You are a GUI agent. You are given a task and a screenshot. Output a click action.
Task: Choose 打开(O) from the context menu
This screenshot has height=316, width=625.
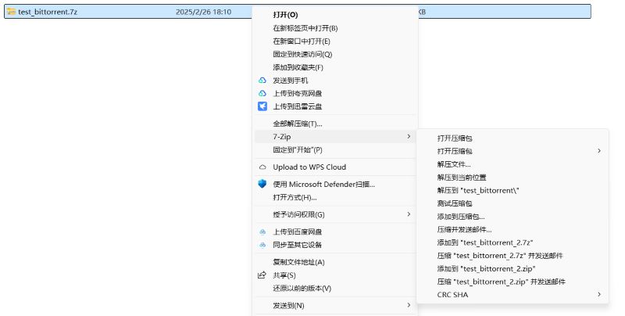pos(285,15)
